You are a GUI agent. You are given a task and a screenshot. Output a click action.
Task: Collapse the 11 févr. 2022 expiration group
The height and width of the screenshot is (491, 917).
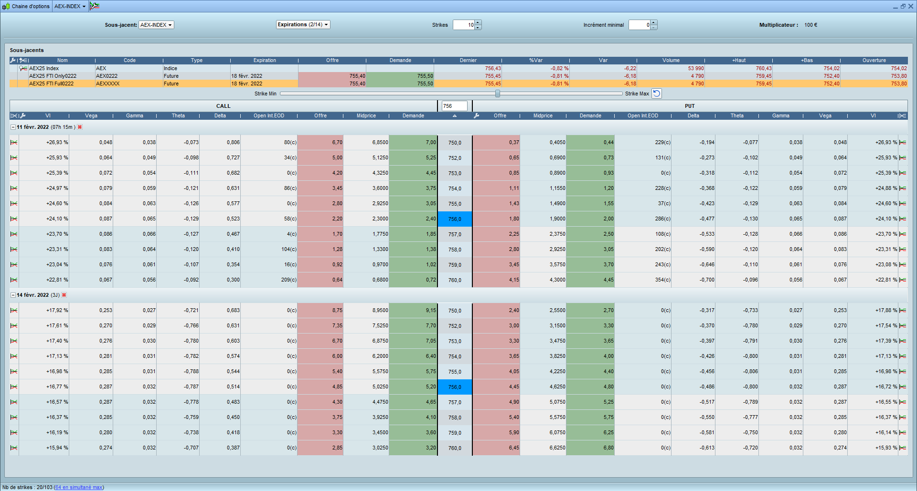[x=13, y=127]
